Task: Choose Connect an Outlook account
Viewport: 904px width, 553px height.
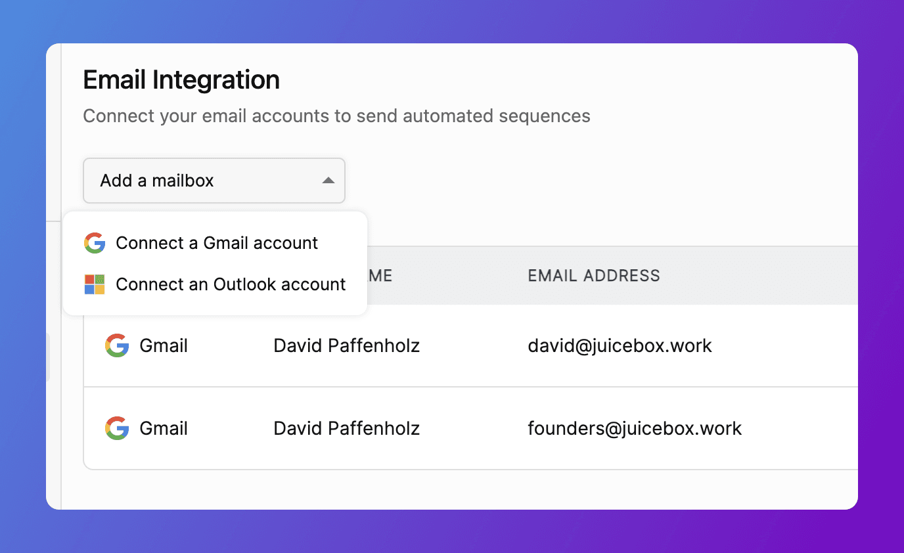Action: [x=231, y=284]
